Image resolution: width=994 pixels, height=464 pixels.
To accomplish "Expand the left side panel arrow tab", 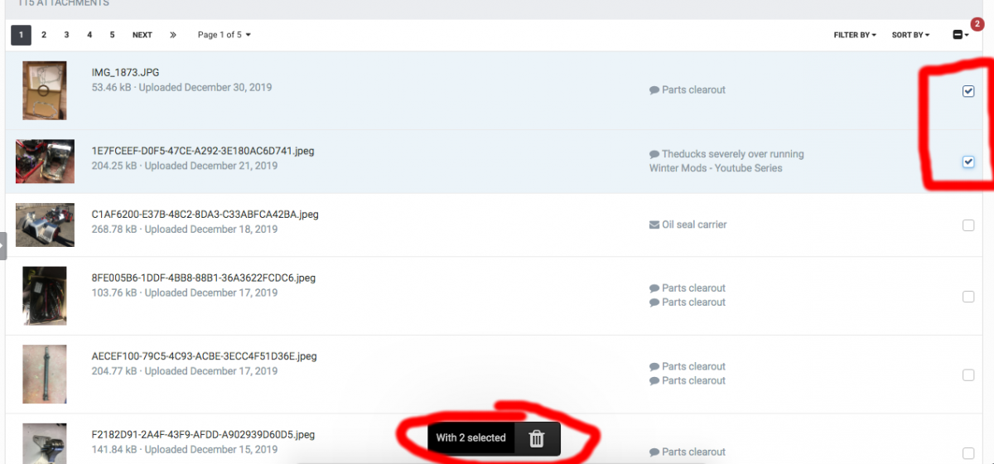I will (x=3, y=246).
